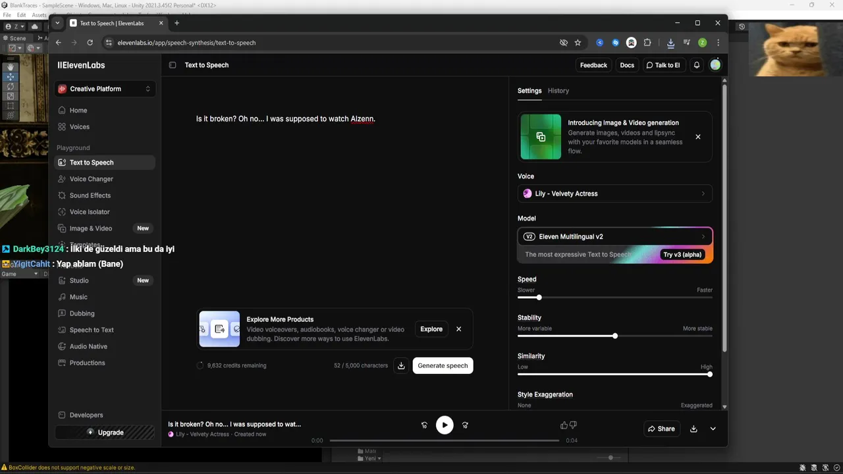The image size is (843, 474).
Task: Open Productions in sidebar
Action: [x=105, y=363]
